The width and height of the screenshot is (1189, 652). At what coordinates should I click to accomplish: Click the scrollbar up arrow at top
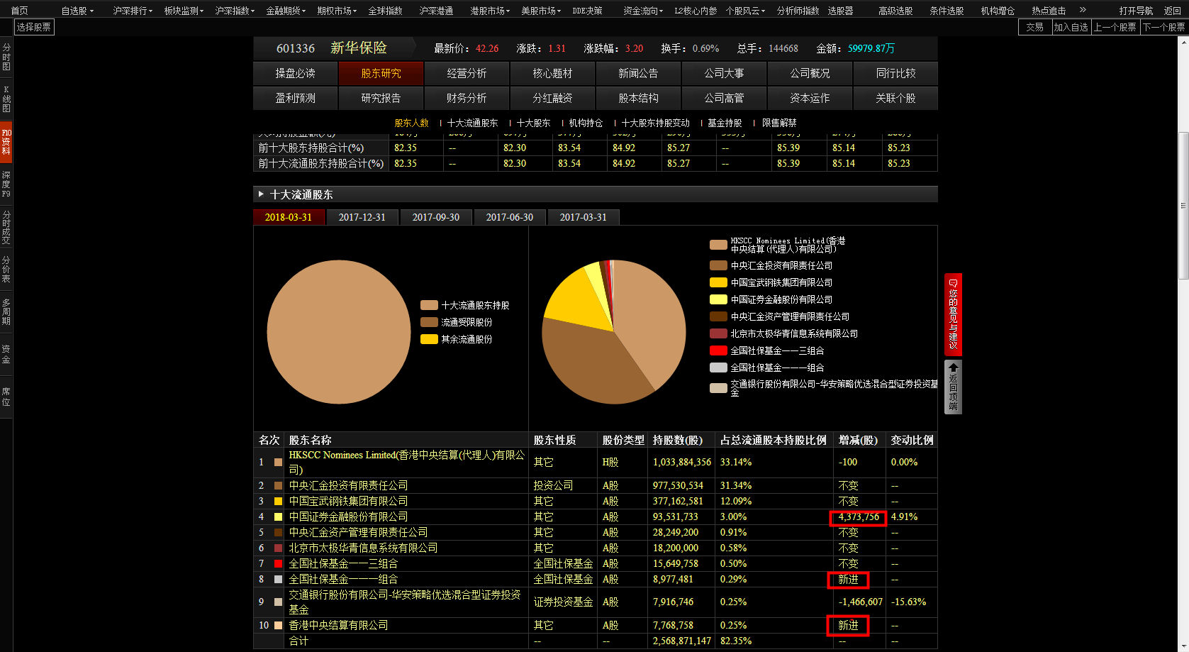click(x=1183, y=42)
